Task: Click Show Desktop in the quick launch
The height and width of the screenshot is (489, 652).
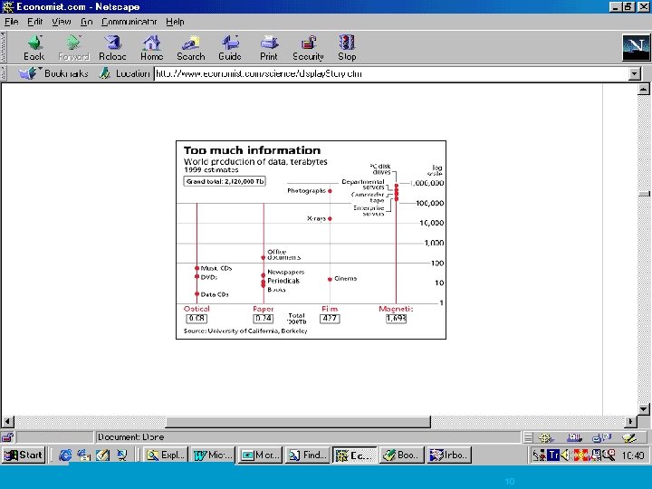Action: [x=122, y=455]
